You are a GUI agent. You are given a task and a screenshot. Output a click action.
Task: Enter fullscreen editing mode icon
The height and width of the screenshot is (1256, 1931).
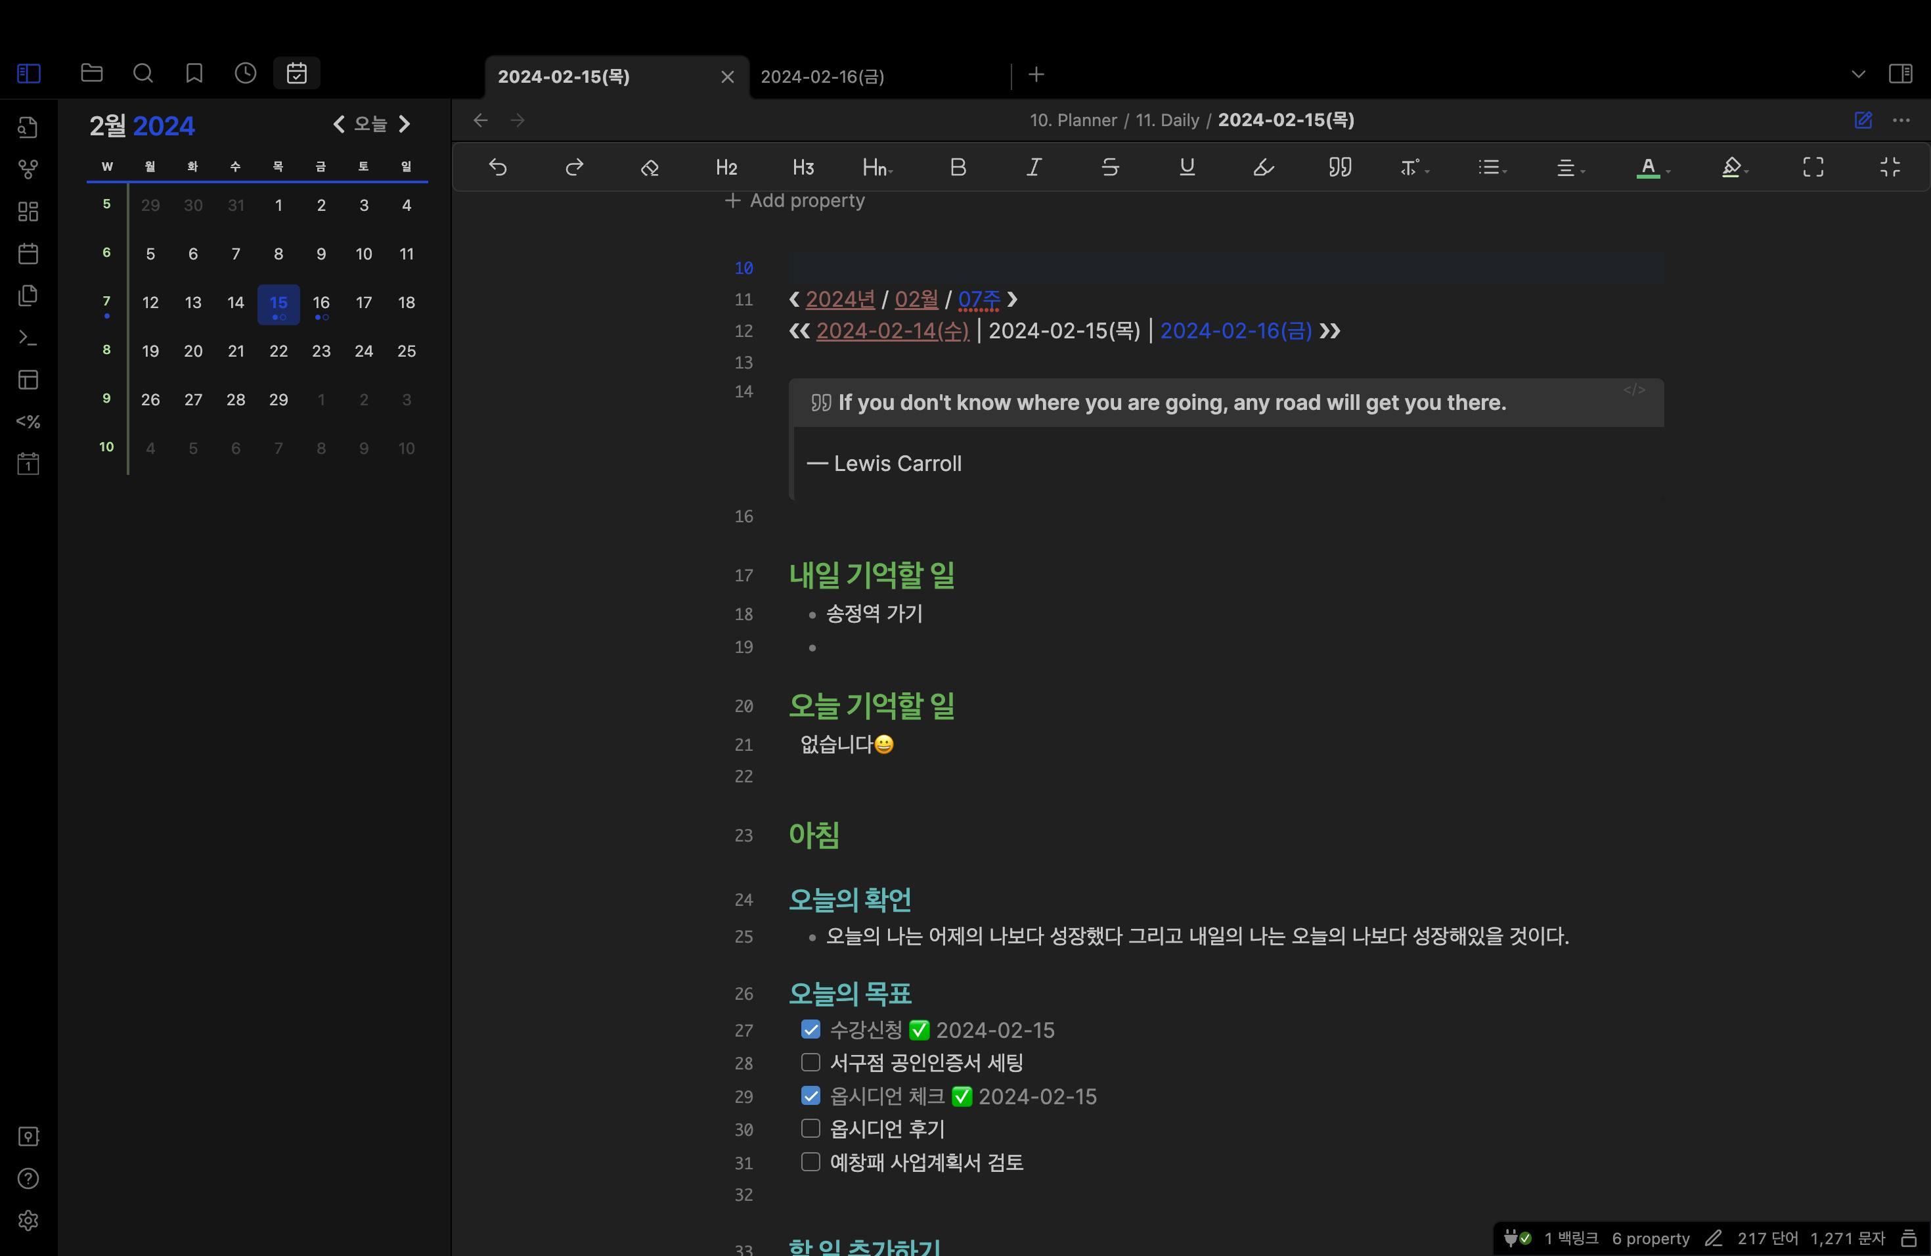(x=1813, y=167)
